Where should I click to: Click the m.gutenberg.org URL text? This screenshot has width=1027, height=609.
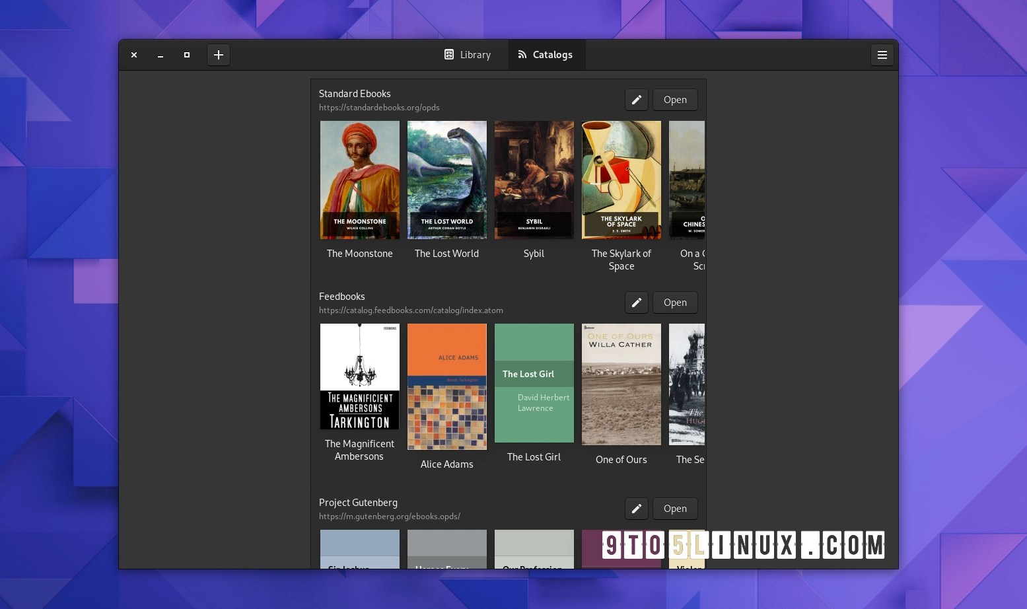tap(390, 517)
